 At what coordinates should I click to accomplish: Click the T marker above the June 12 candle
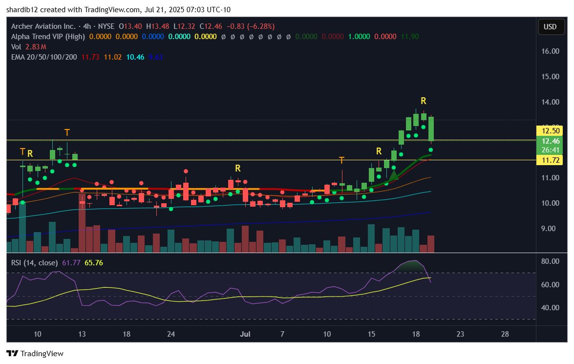pos(67,132)
